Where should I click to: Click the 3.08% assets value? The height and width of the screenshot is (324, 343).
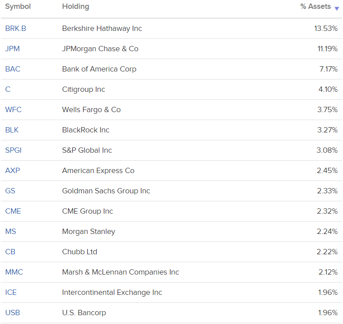[327, 150]
